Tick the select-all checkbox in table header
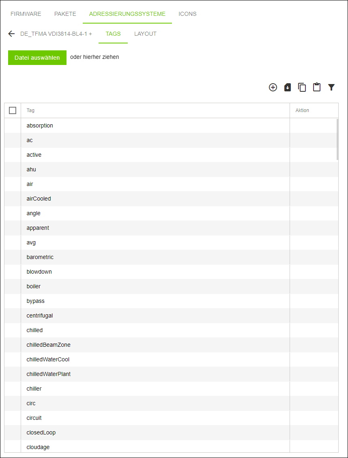The width and height of the screenshot is (348, 458). (x=13, y=110)
